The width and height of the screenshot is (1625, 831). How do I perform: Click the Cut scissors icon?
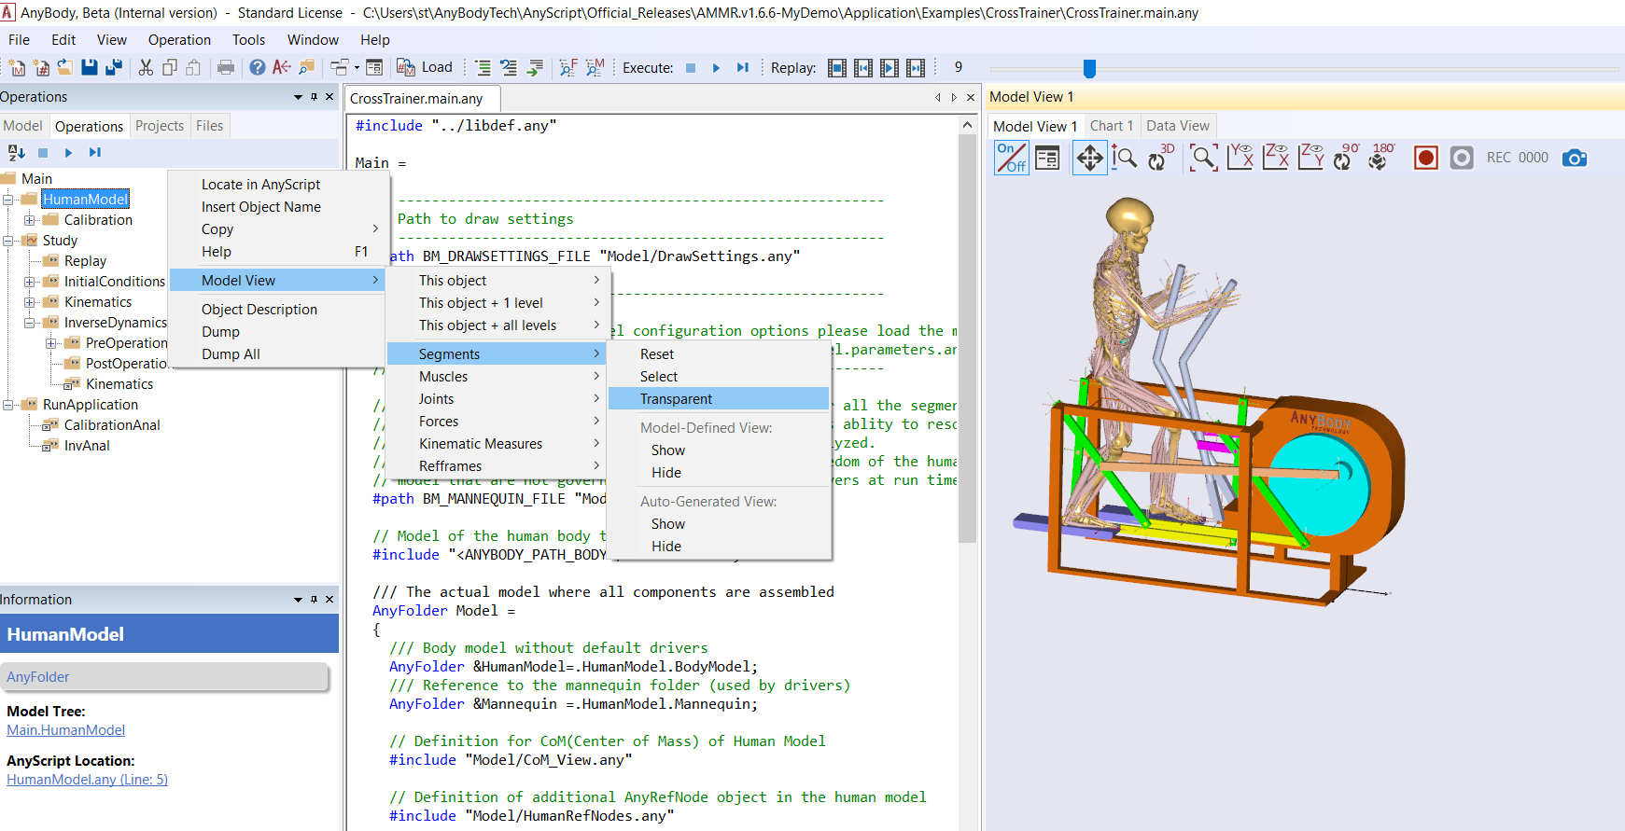pos(146,67)
